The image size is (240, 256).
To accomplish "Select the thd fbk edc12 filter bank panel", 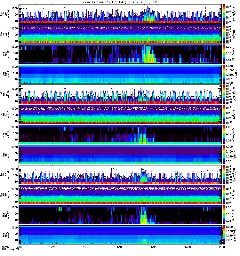I will tap(120, 134).
